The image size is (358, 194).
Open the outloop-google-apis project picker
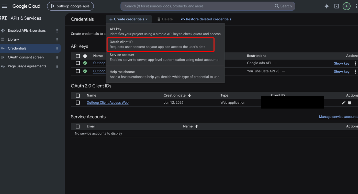70,6
